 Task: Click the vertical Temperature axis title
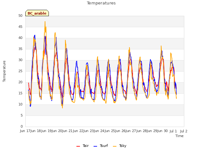4,71
